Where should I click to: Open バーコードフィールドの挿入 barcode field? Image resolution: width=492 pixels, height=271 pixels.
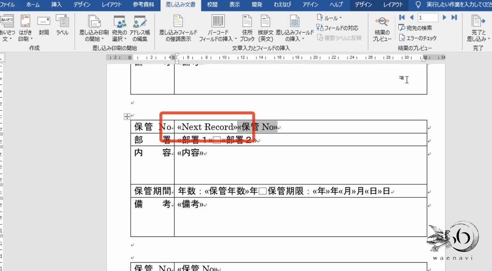click(218, 28)
